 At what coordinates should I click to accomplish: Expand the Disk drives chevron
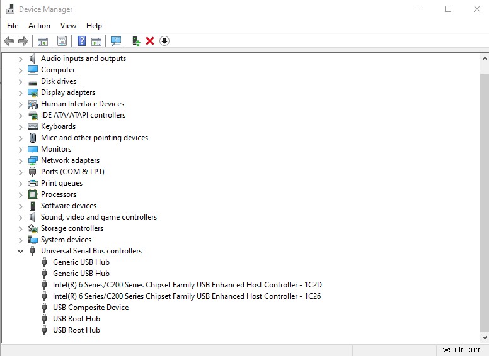pos(20,82)
